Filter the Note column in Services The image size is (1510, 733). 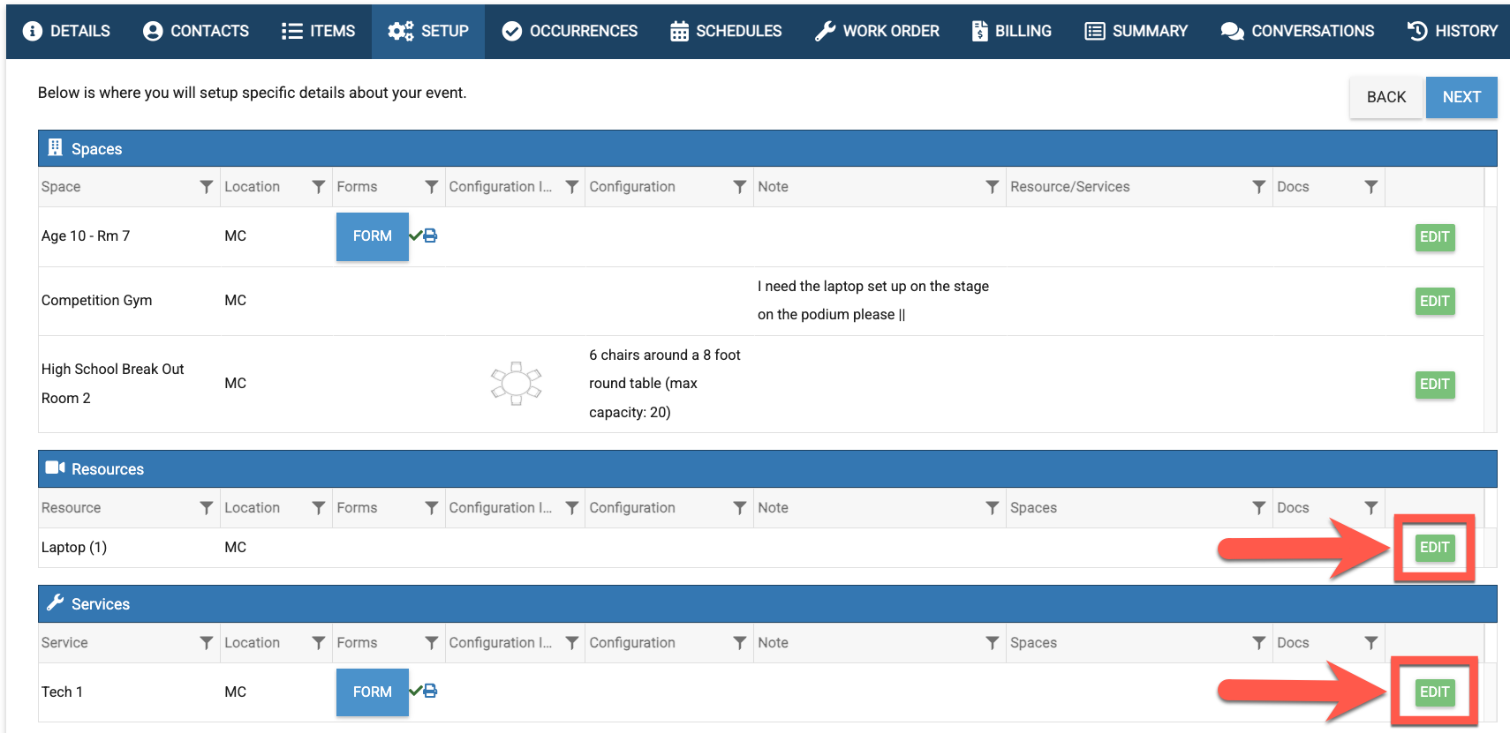pos(993,643)
